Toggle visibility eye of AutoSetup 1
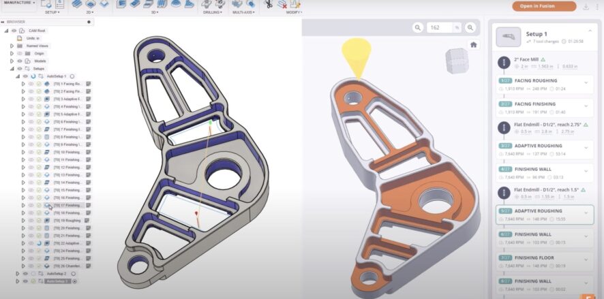 click(25, 76)
